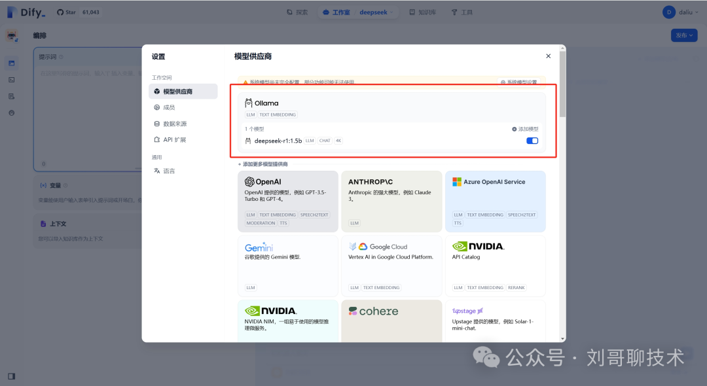Select 模型供应商 in settings sidebar

[183, 92]
